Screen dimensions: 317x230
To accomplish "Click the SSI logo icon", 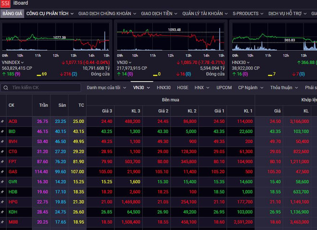I will (x=5, y=4).
